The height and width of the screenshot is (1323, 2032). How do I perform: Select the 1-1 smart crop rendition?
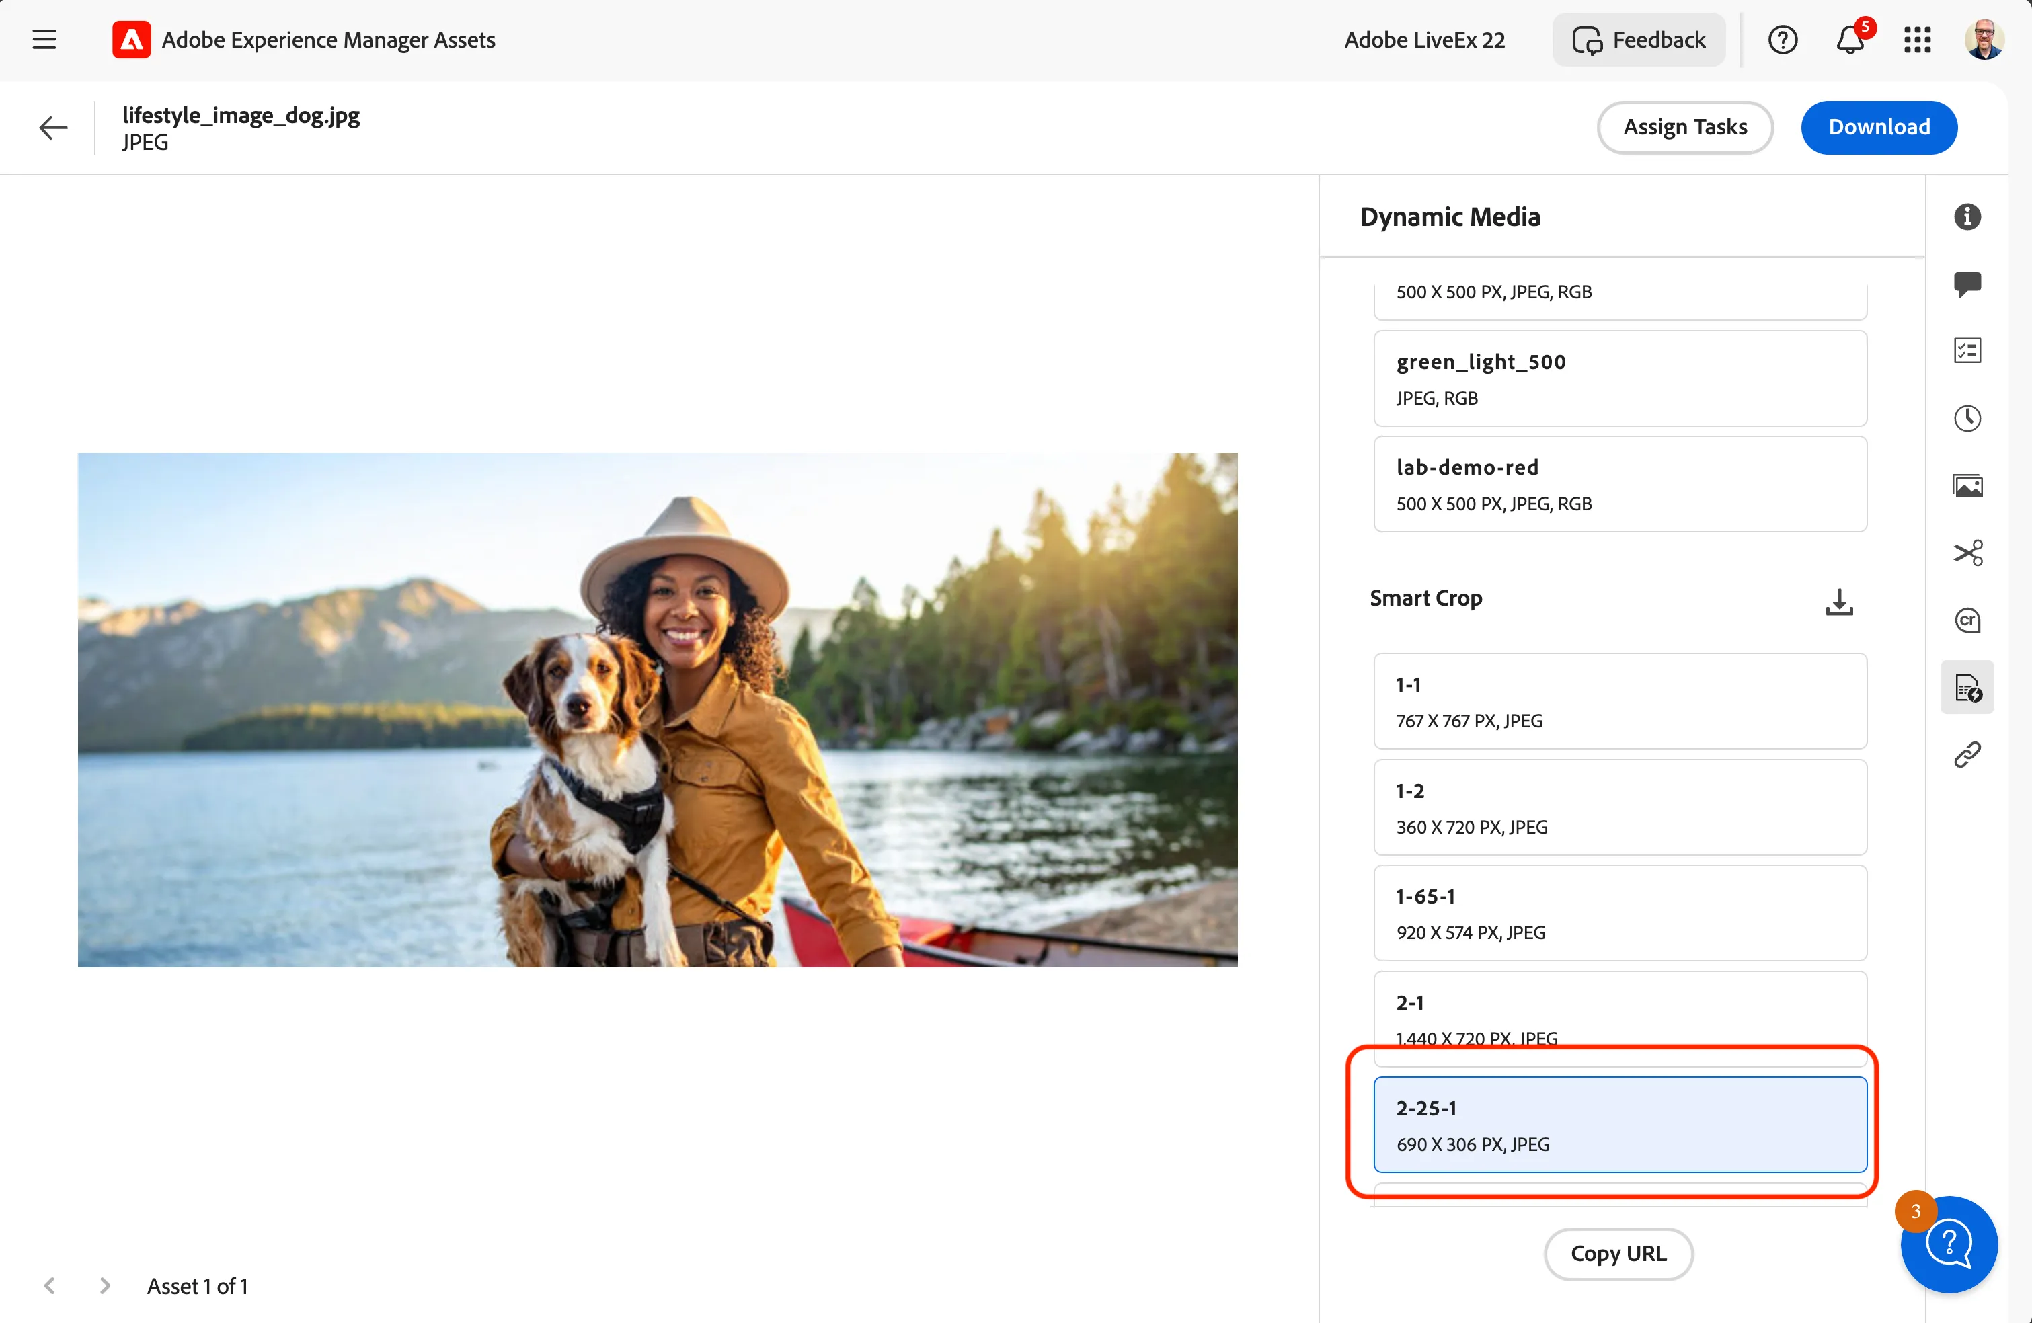[1620, 702]
